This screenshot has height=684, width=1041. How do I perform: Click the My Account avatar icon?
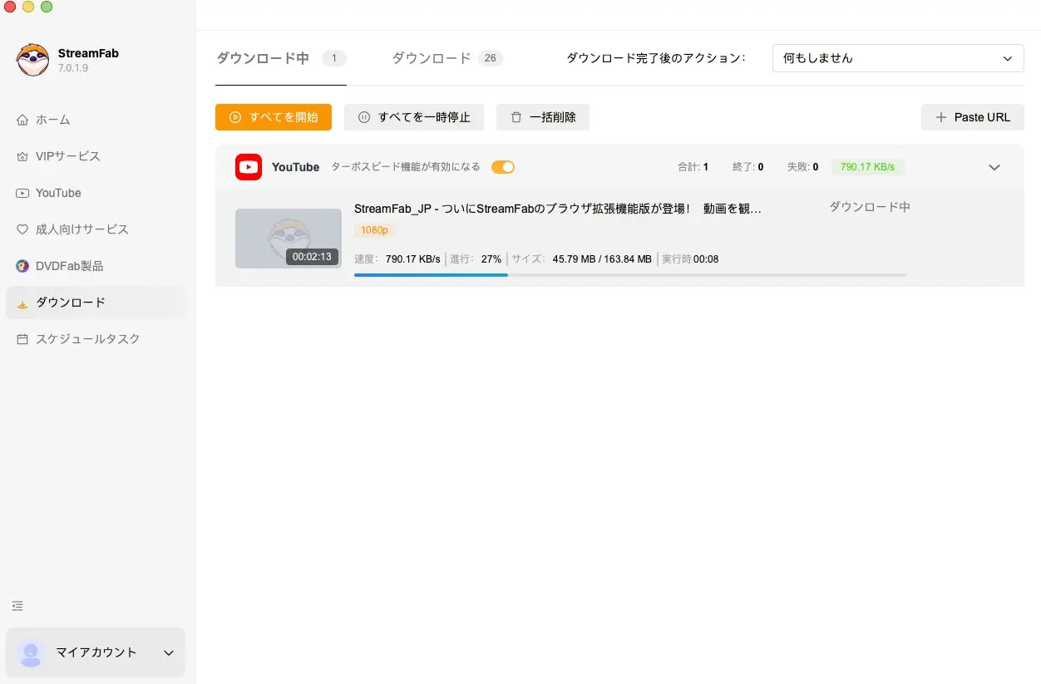pyautogui.click(x=32, y=652)
